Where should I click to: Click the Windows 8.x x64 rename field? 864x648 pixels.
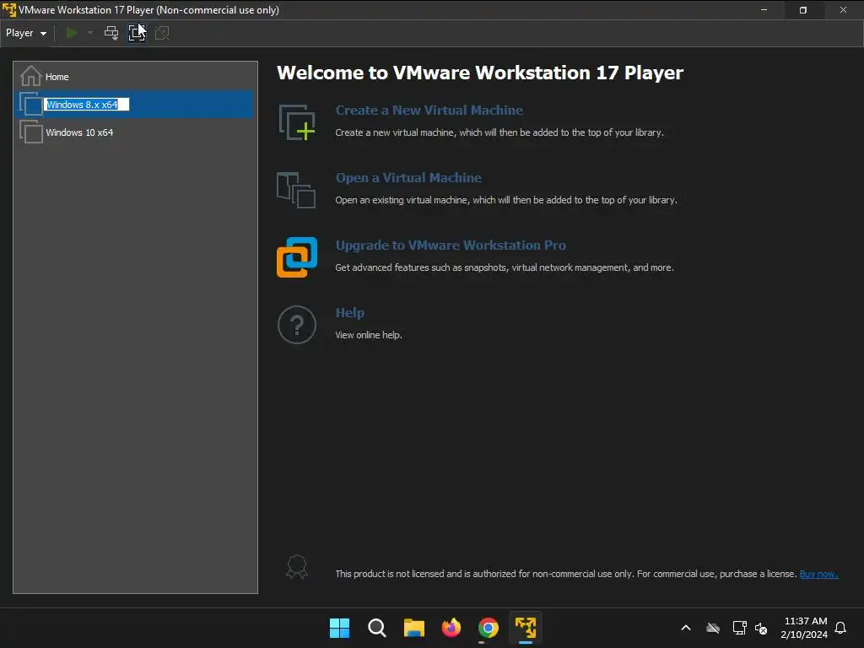pos(87,104)
